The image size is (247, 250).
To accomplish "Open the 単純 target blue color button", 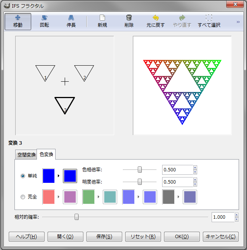I will (x=70, y=176).
